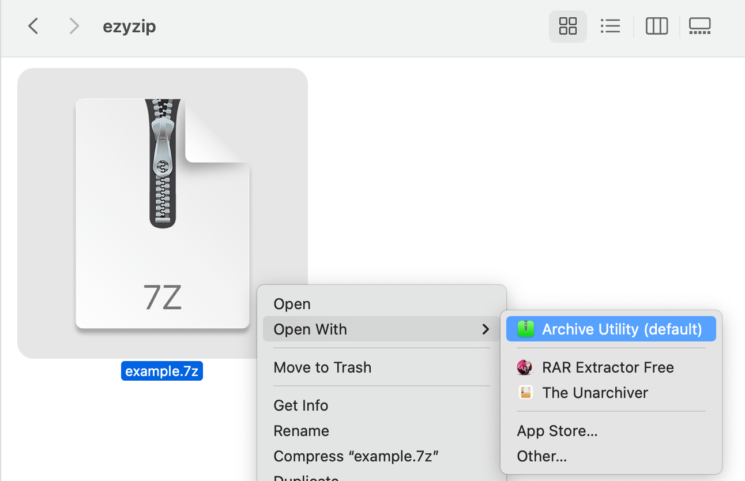
Task: Click the Archive Utility app icon
Action: click(525, 329)
